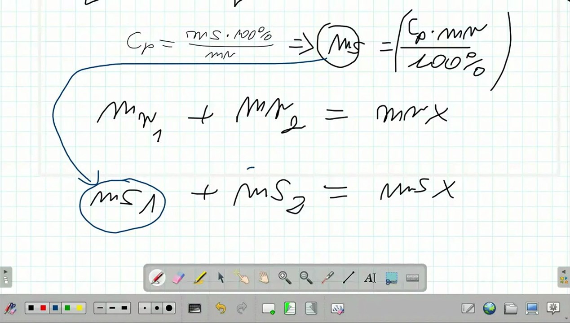Select the medium dot pen size
This screenshot has width=570, height=323.
[157, 308]
